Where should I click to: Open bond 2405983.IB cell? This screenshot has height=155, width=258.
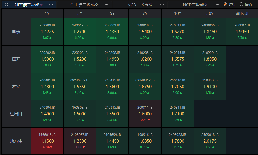pos(177,141)
